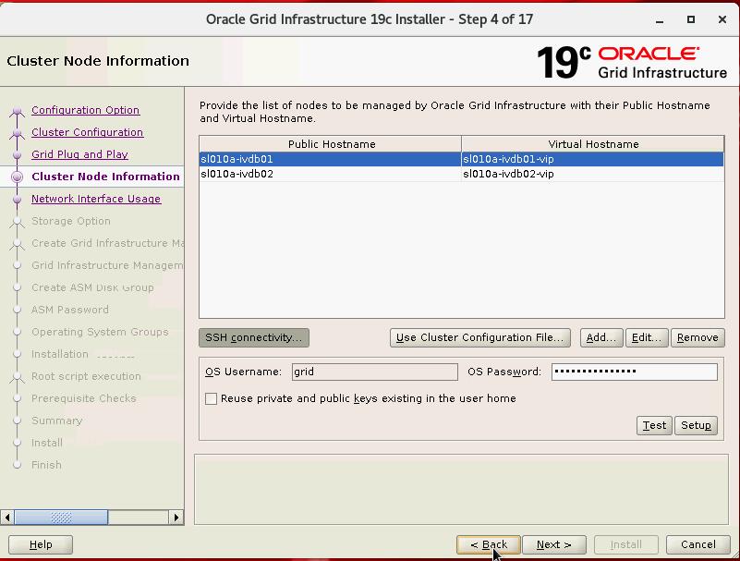
Task: Edit the selected node entry
Action: pyautogui.click(x=646, y=337)
